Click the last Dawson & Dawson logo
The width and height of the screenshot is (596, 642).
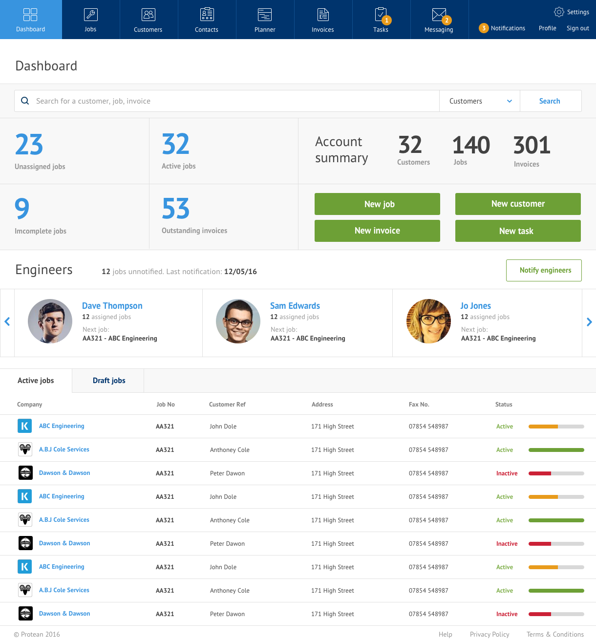click(25, 614)
